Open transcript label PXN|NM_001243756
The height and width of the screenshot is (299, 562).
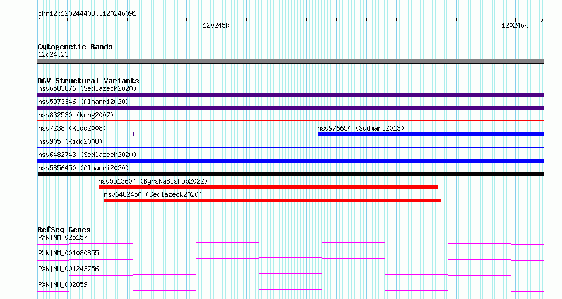click(x=68, y=269)
